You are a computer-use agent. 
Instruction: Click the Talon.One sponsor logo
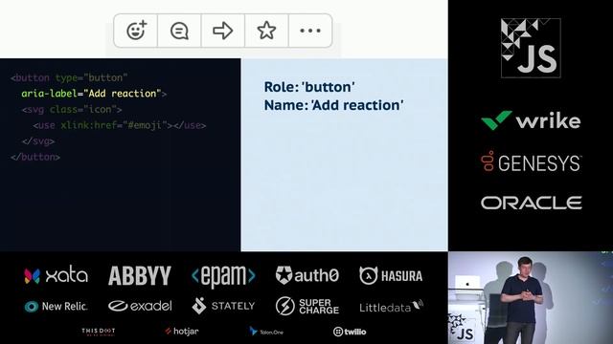click(266, 332)
